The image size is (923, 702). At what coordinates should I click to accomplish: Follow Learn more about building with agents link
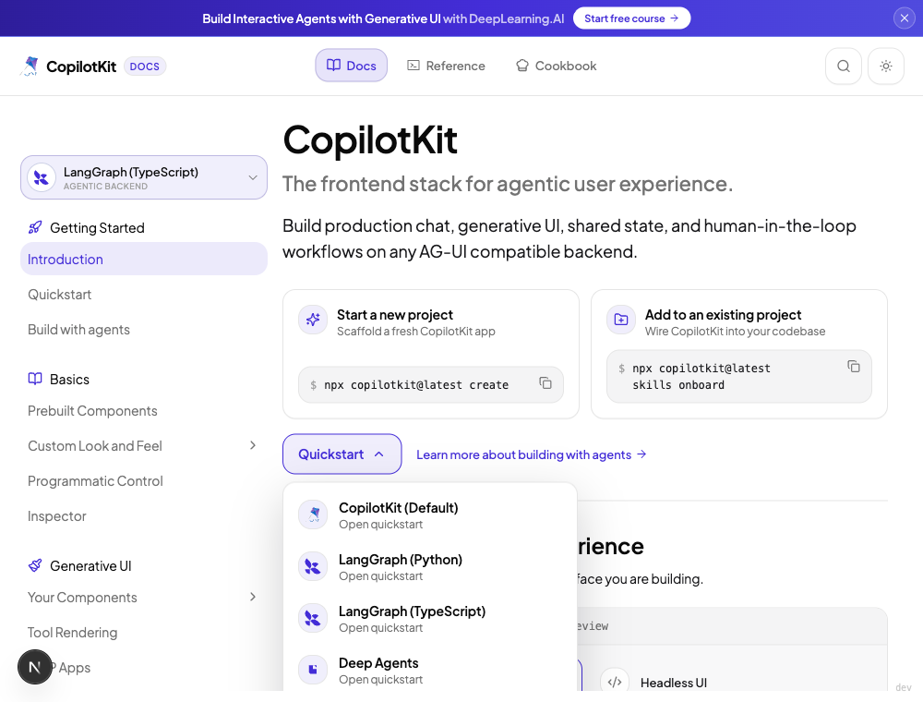point(532,454)
